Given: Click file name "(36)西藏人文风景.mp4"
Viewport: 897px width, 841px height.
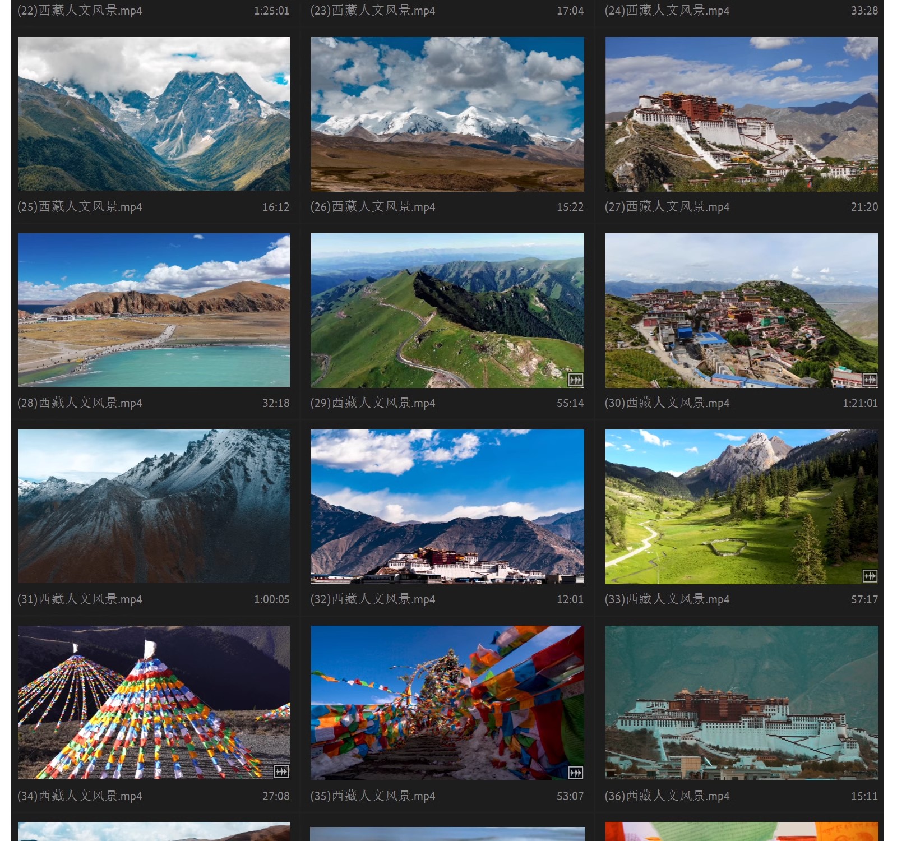Looking at the screenshot, I should 667,796.
